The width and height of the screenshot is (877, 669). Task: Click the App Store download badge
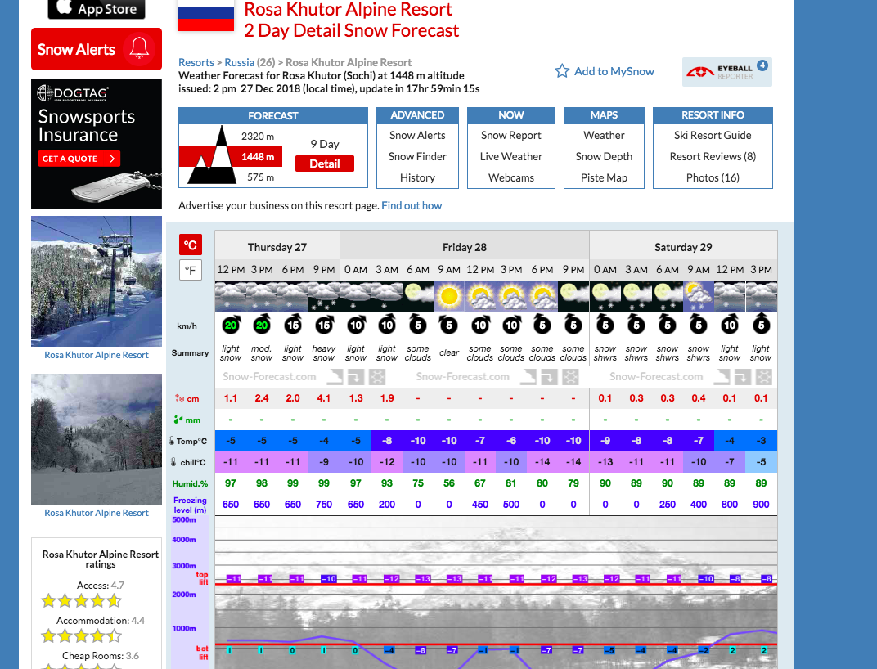pyautogui.click(x=97, y=9)
